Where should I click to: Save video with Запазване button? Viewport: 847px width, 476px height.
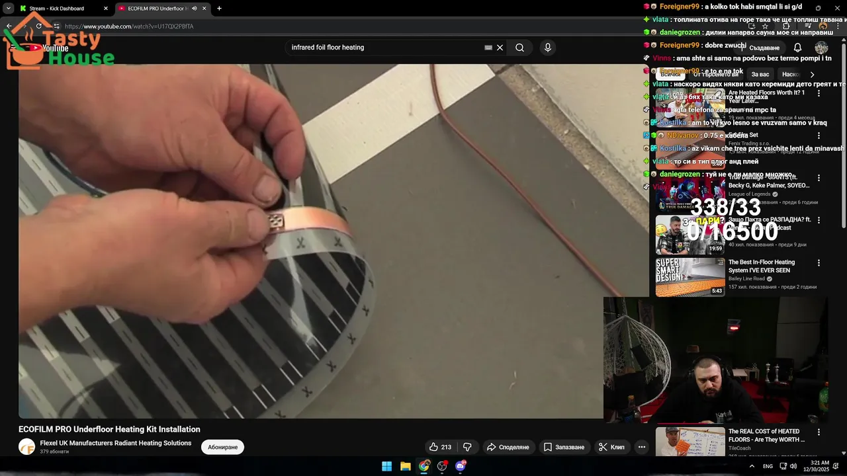(x=564, y=447)
